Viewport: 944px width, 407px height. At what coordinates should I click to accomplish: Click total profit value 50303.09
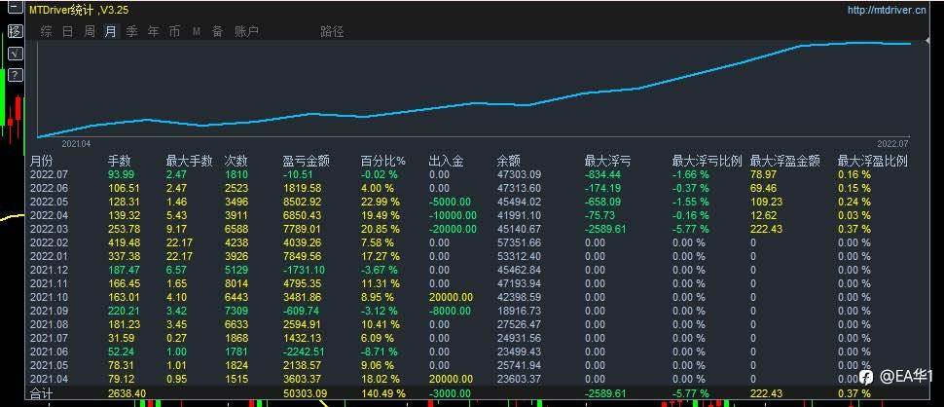305,393
